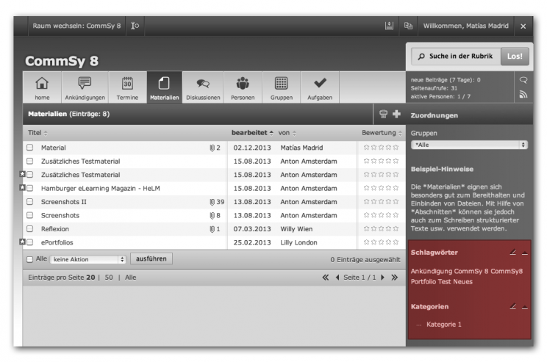Sort list by bearbeitet column

tap(252, 133)
